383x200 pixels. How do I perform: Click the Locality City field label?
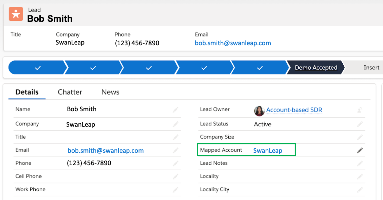[x=215, y=190]
